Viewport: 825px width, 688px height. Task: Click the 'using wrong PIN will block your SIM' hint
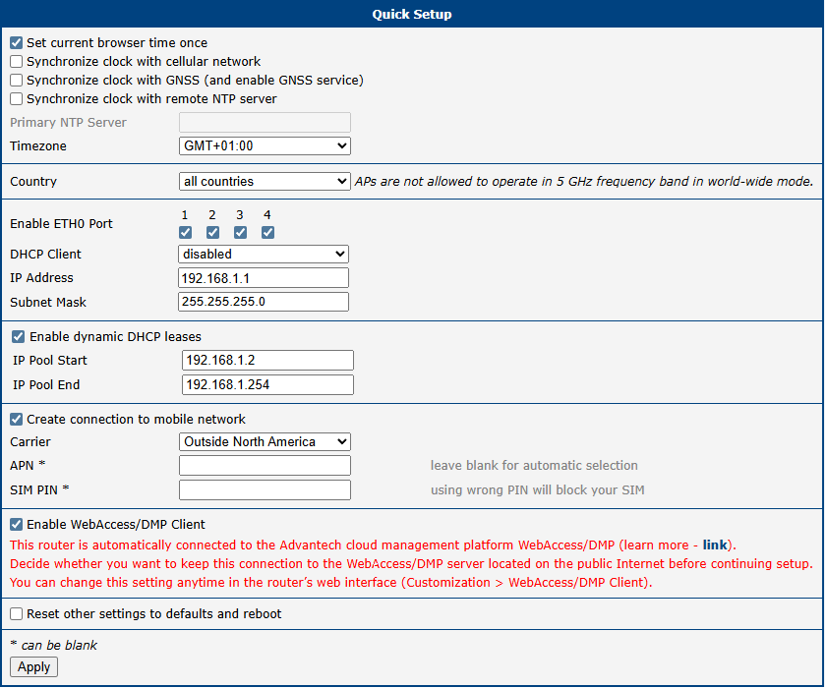click(x=537, y=490)
